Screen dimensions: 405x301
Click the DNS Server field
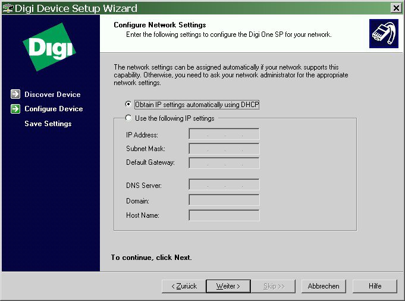[224, 185]
